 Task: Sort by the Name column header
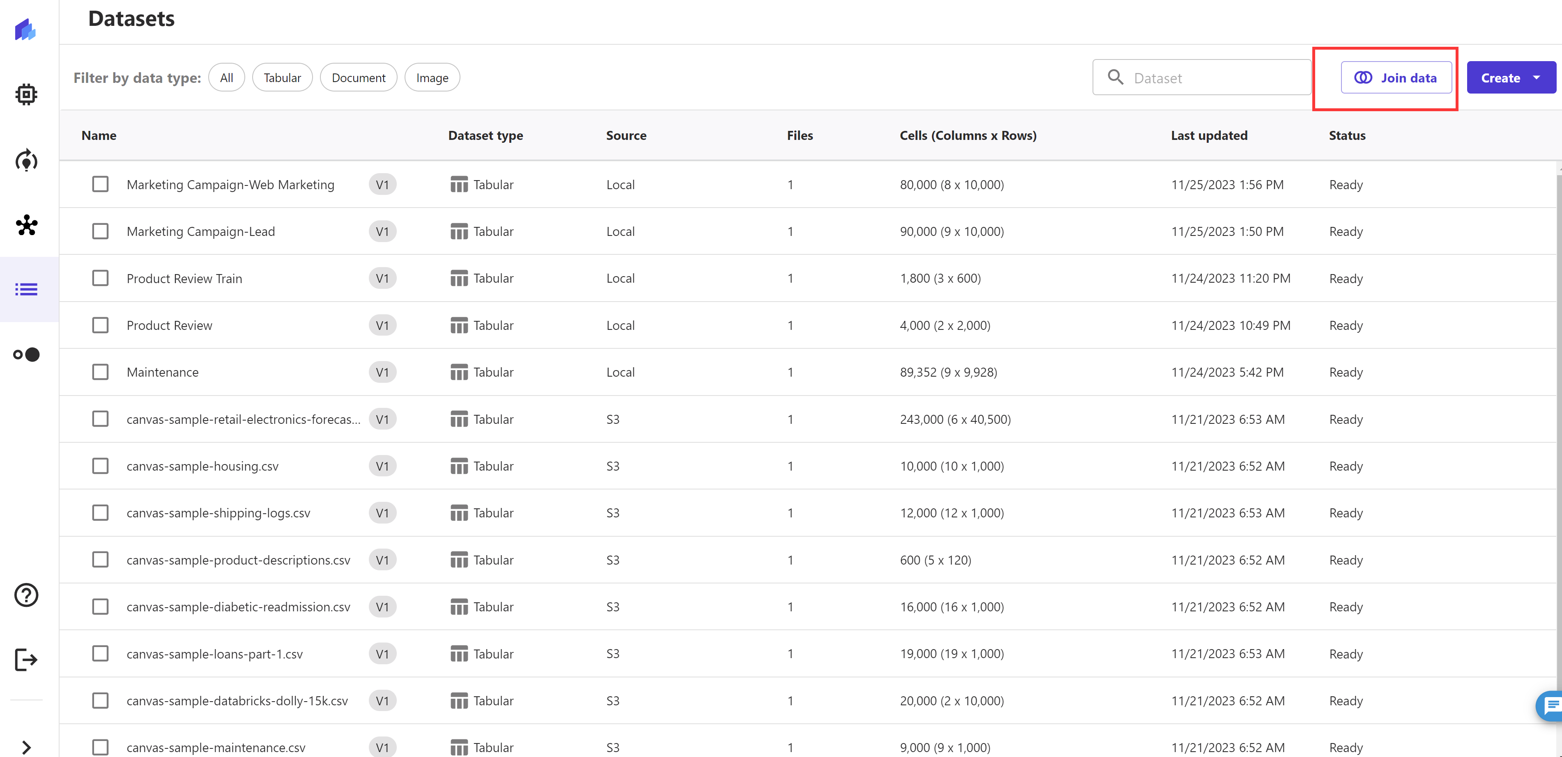tap(99, 135)
